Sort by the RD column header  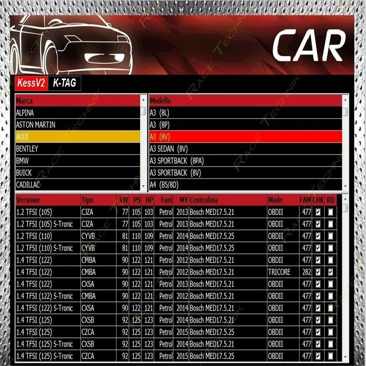[x=331, y=200]
